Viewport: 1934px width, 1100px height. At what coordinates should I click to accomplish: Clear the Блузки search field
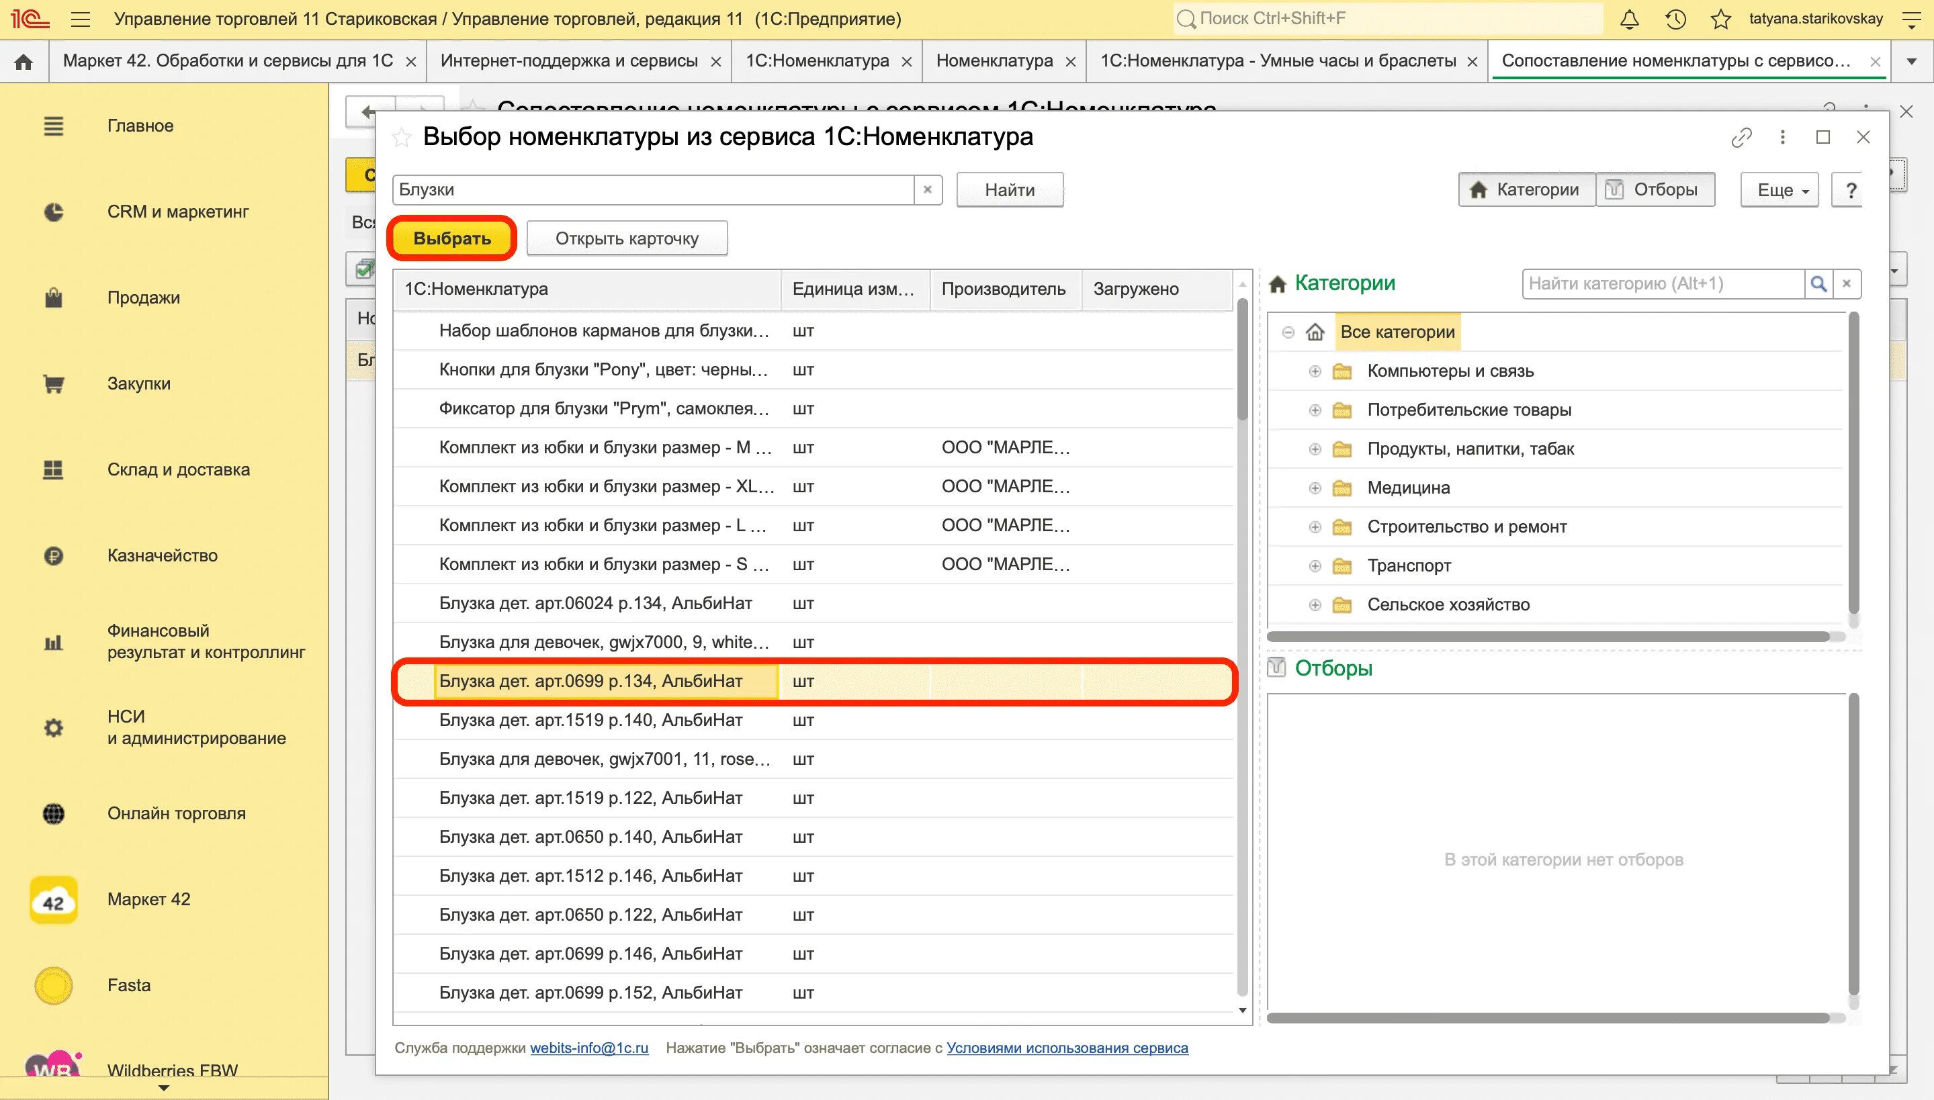tap(927, 189)
